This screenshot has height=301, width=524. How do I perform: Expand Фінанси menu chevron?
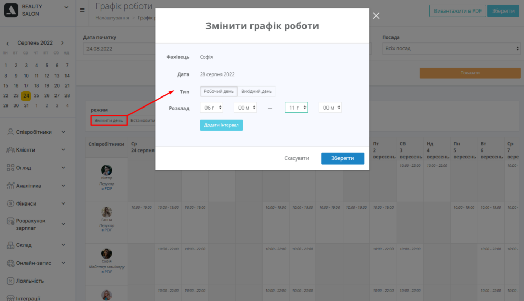pos(63,203)
